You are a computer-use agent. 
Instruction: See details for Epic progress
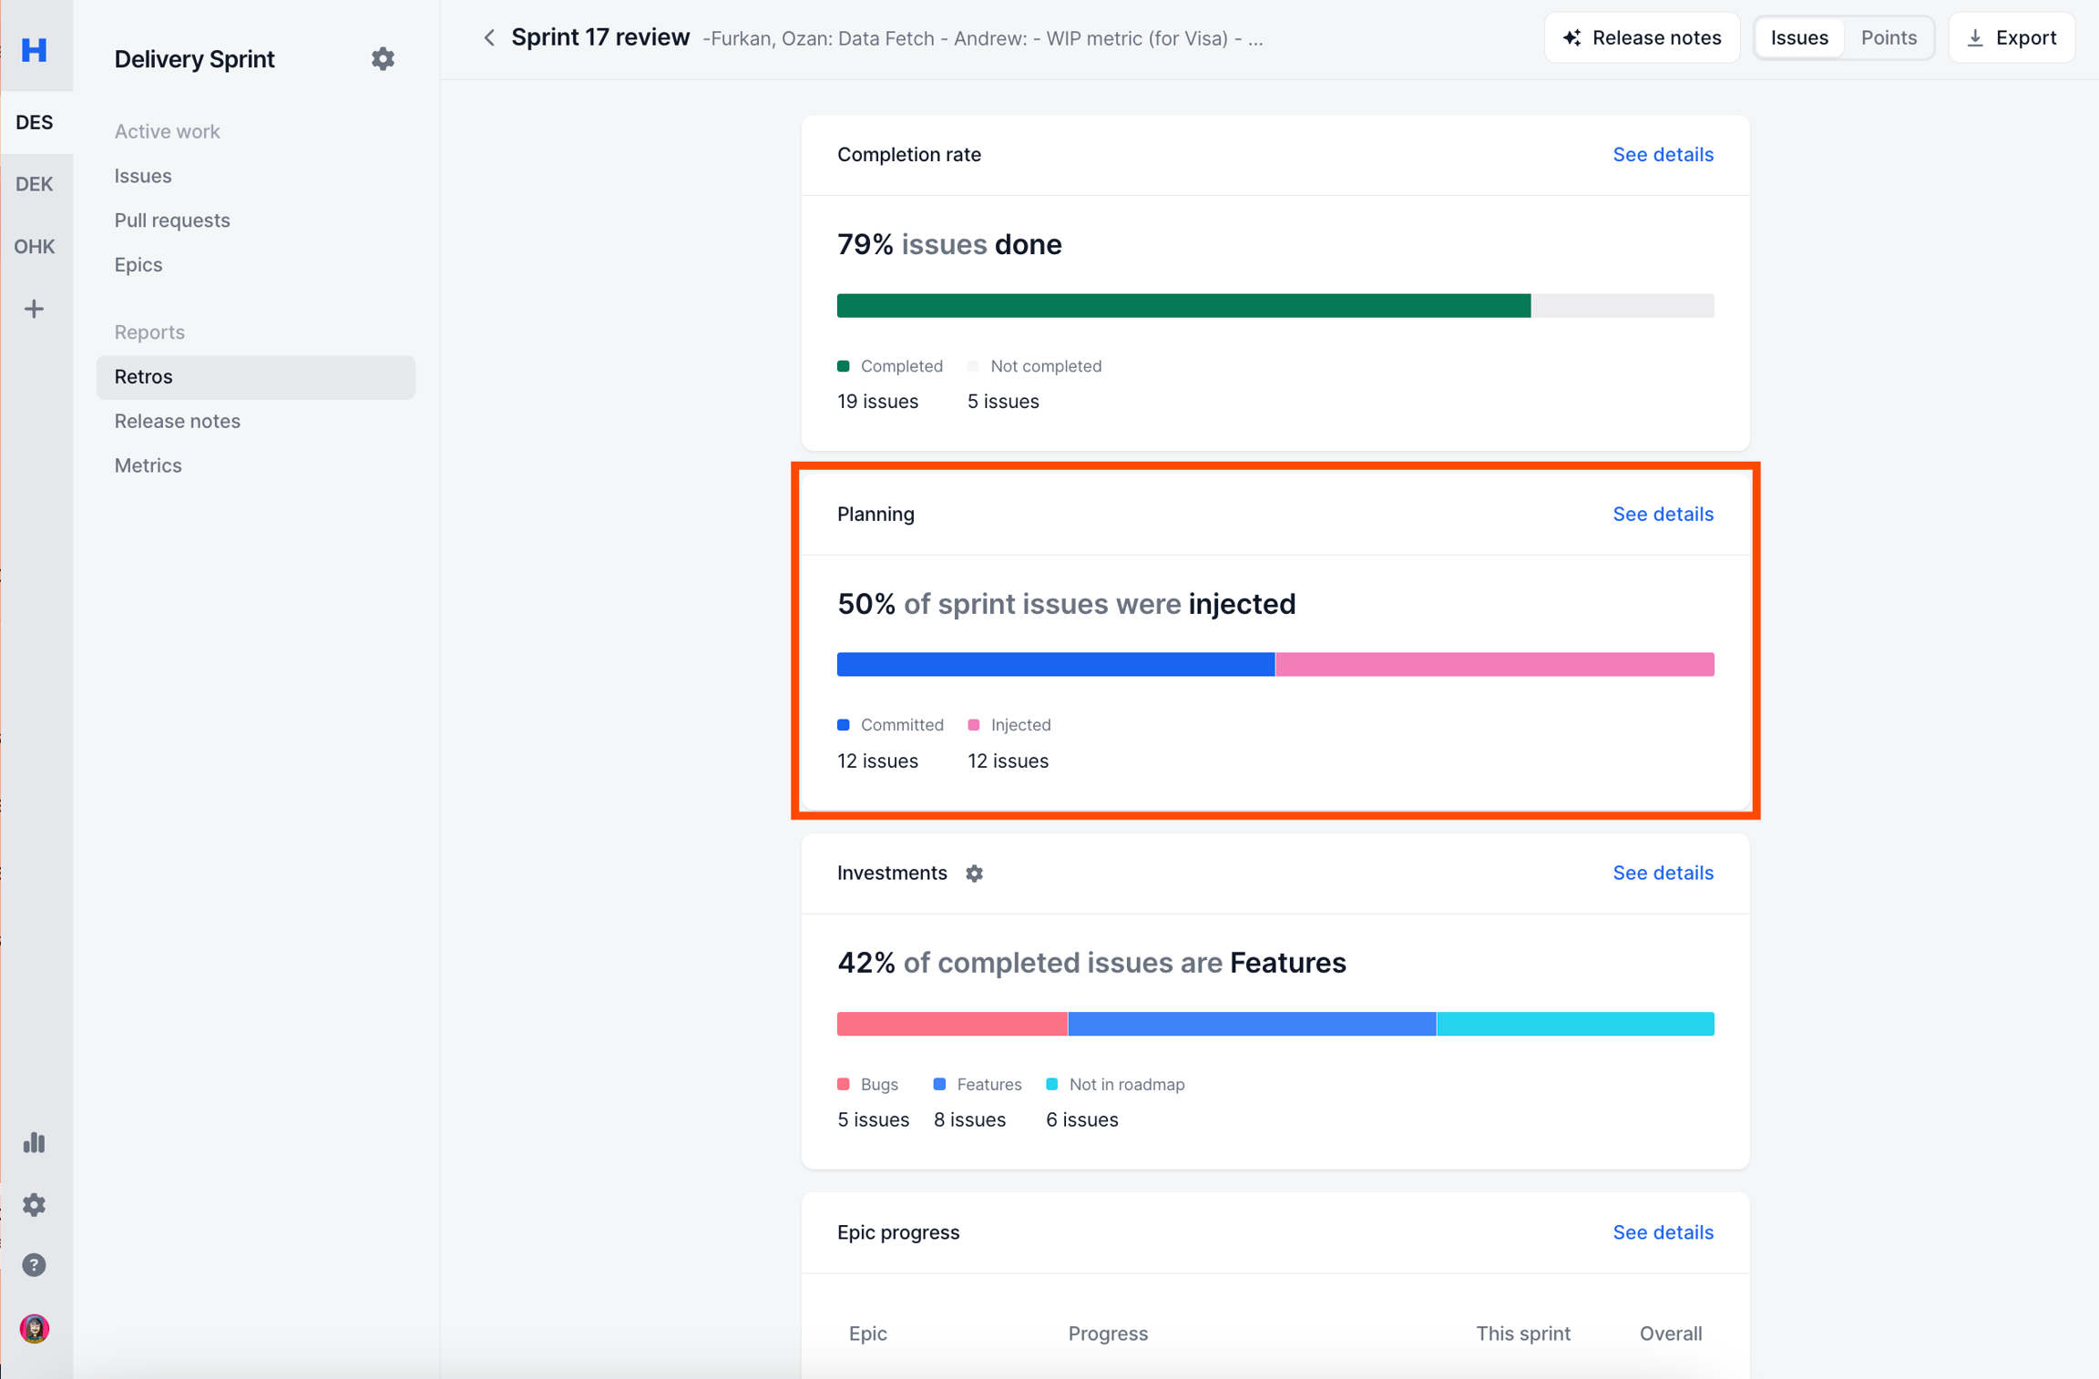tap(1662, 1231)
